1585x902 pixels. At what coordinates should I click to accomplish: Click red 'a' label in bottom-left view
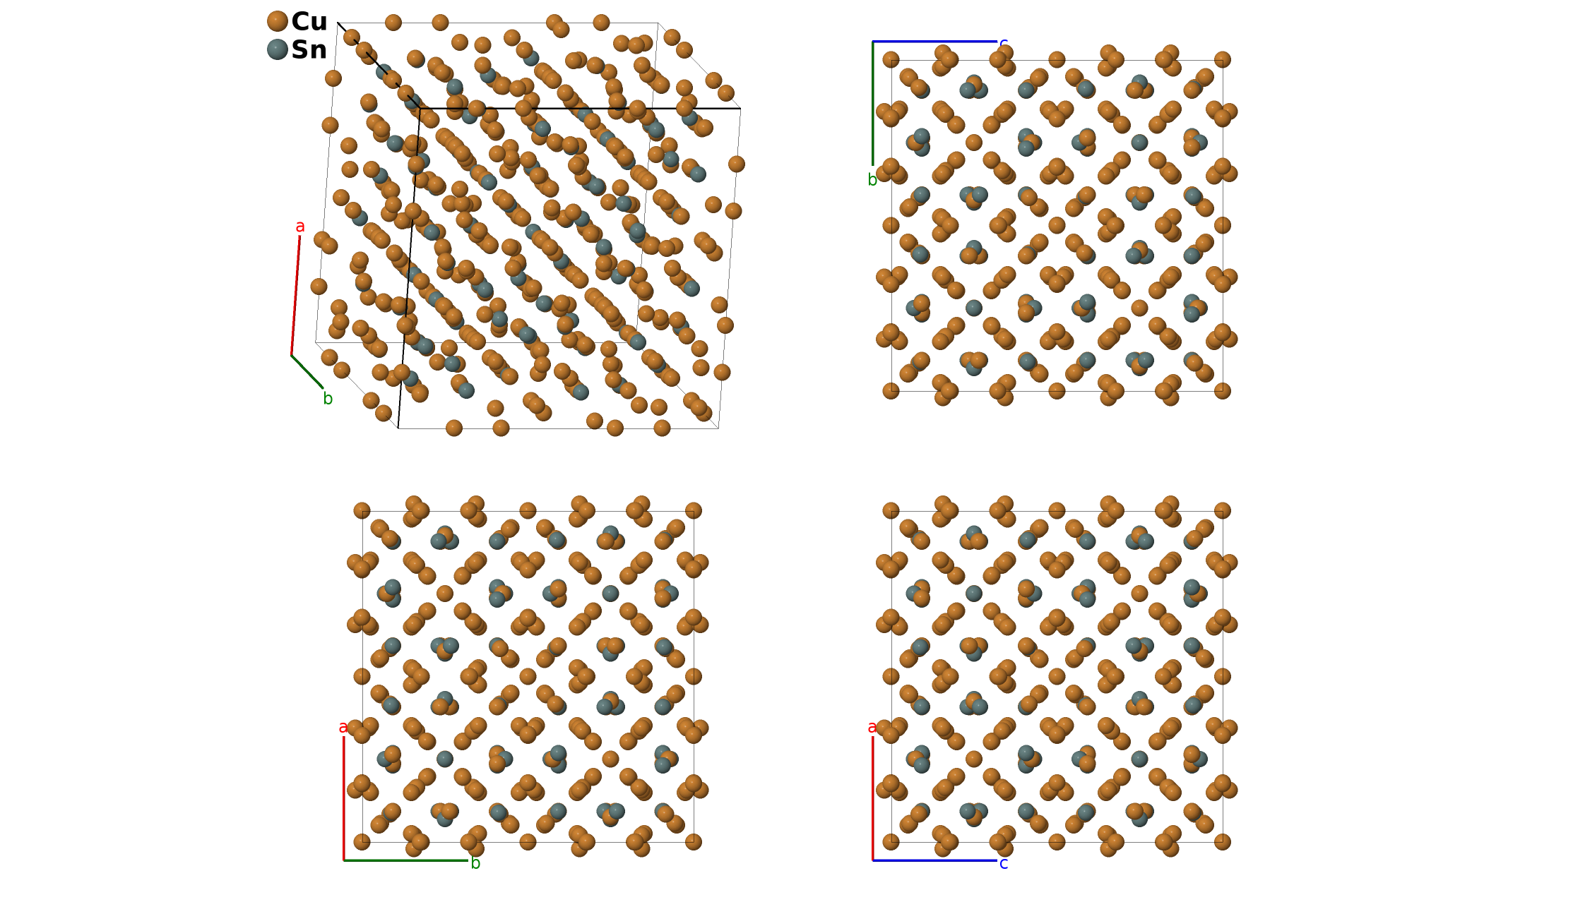coord(343,727)
